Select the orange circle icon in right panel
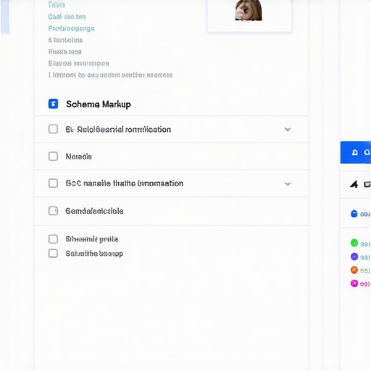Screen dimensions: 371x371 (x=354, y=270)
